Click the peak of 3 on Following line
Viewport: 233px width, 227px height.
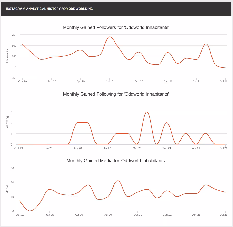click(147, 112)
